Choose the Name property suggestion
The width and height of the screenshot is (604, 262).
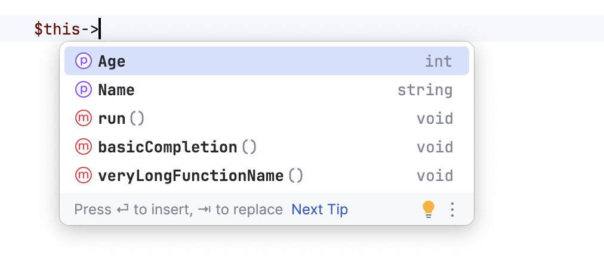pos(116,90)
